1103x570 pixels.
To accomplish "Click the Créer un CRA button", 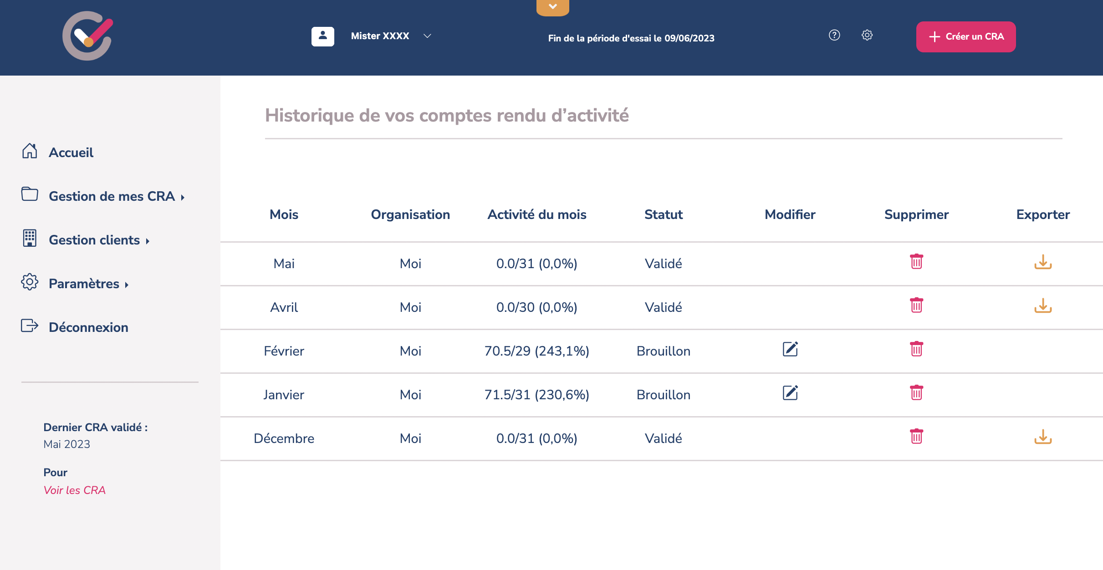I will pos(965,36).
